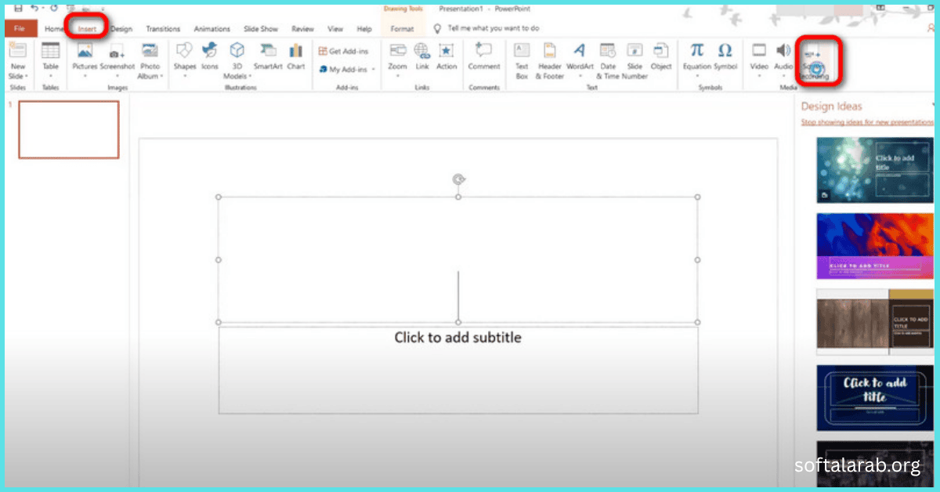Screen dimensions: 940x492
Task: Switch to the View tab
Action: (x=335, y=29)
